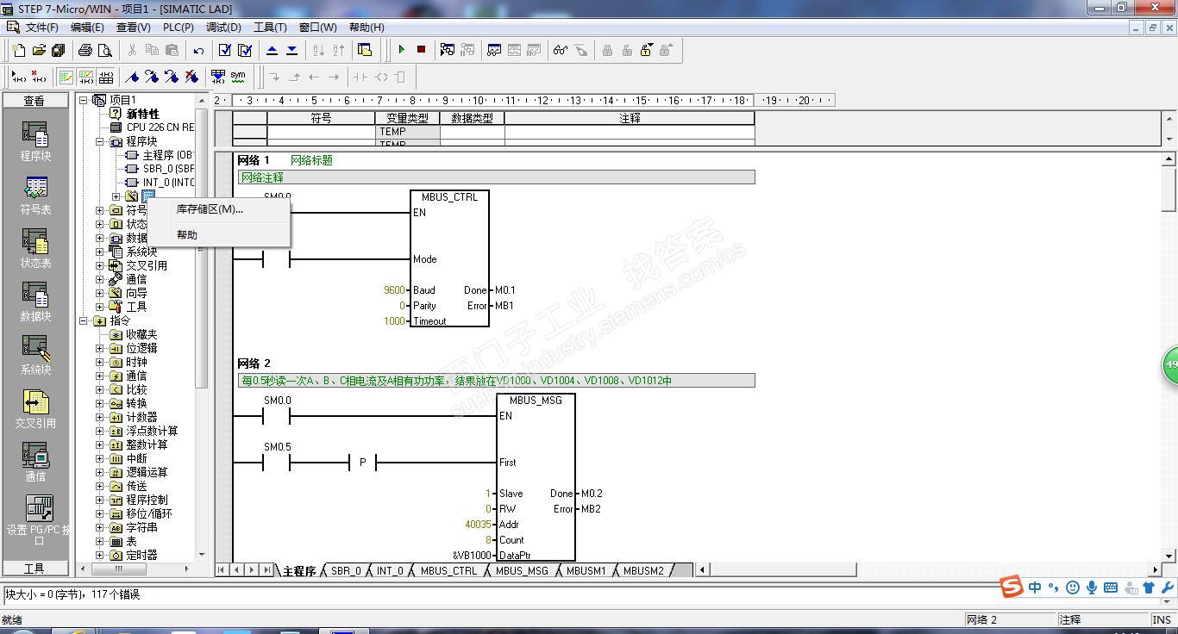Image resolution: width=1178 pixels, height=634 pixels.
Task: Expand the 定时器 instruction folder
Action: tap(100, 555)
